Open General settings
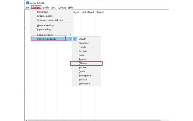Screen dimensions: 193x121 (52, 25)
